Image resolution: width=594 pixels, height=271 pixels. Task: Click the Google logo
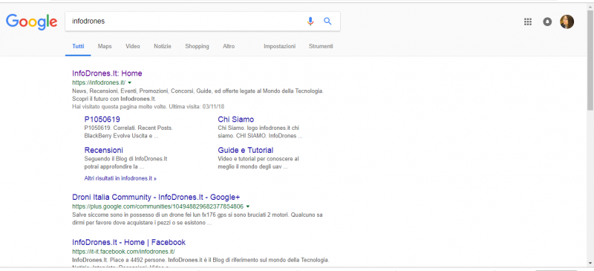[x=31, y=22]
